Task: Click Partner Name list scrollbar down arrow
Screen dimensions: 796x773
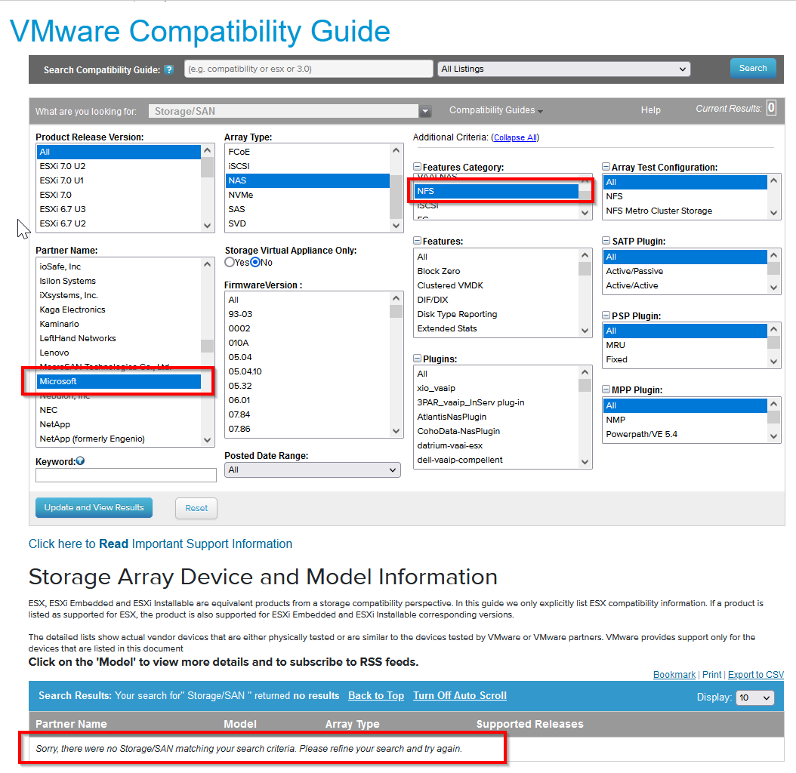Action: (x=207, y=440)
